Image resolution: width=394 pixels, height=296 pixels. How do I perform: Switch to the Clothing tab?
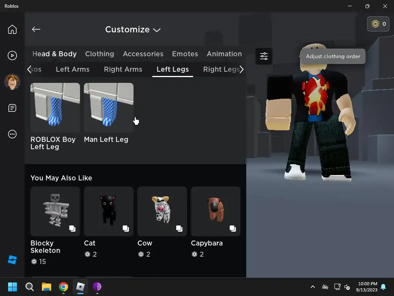[x=100, y=54]
